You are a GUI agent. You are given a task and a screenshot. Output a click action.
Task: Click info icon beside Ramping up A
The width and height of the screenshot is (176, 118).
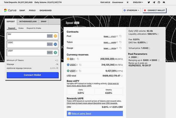tap(159, 60)
